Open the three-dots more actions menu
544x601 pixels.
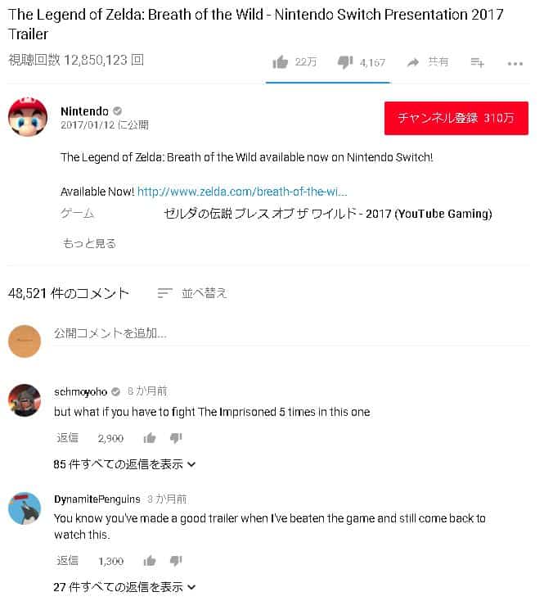click(515, 64)
